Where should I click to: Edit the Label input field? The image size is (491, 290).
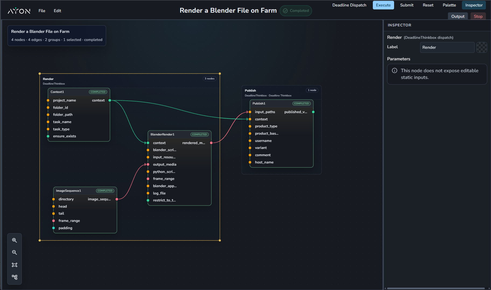point(447,47)
